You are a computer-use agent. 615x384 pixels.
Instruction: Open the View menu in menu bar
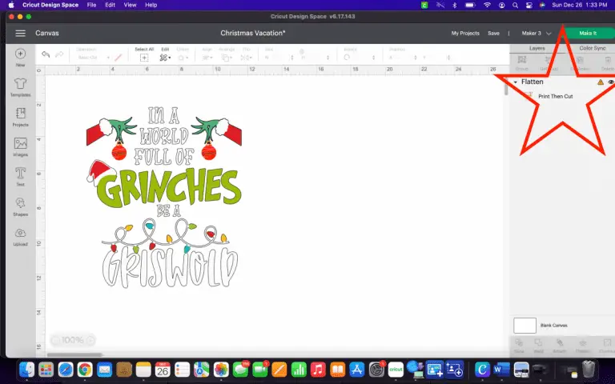(129, 5)
